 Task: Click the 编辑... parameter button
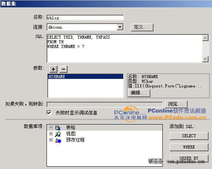click(139, 93)
